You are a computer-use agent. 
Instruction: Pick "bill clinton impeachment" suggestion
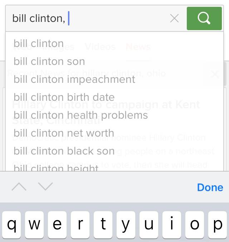tap(74, 79)
